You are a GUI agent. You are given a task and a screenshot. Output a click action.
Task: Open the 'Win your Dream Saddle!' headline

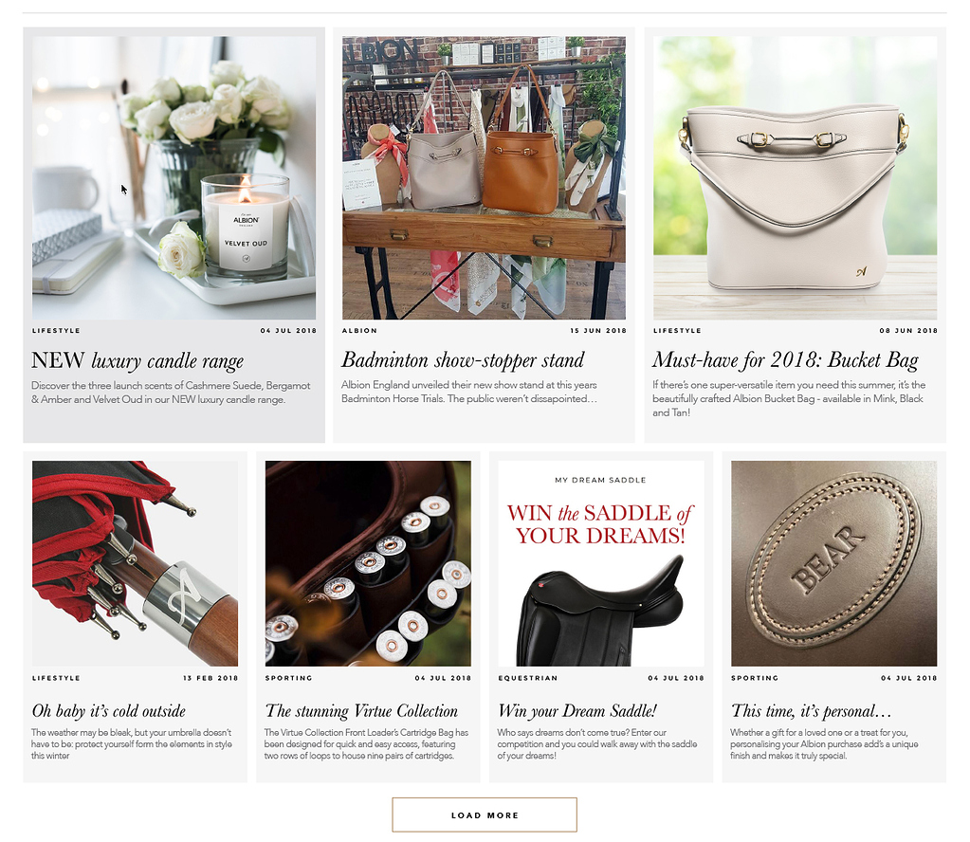pyautogui.click(x=577, y=711)
